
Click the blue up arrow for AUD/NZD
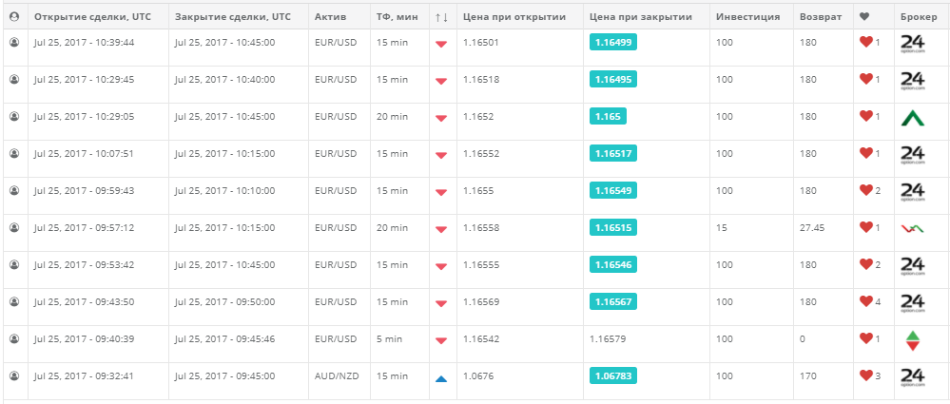(441, 378)
